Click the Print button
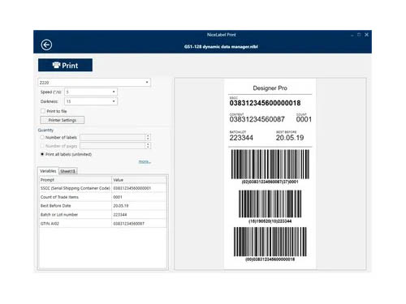The height and width of the screenshot is (304, 406). pos(65,65)
